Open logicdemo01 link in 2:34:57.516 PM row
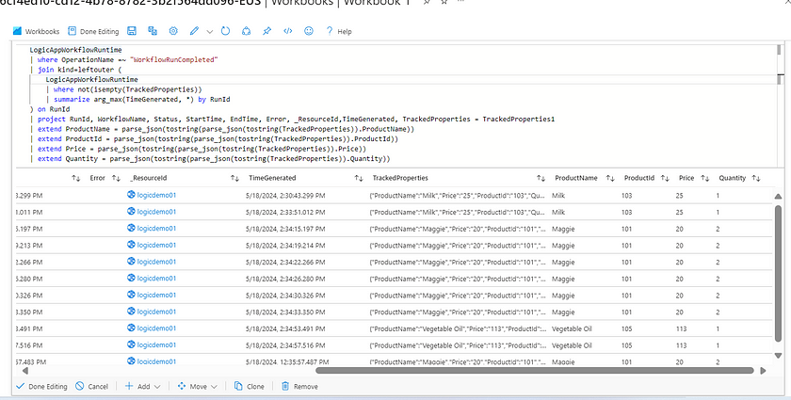This screenshot has height=400, width=791. [x=156, y=345]
